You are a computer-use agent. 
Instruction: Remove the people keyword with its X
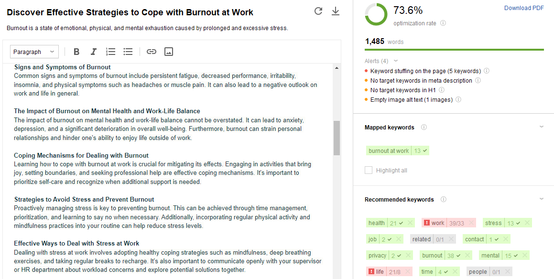[x=507, y=271]
